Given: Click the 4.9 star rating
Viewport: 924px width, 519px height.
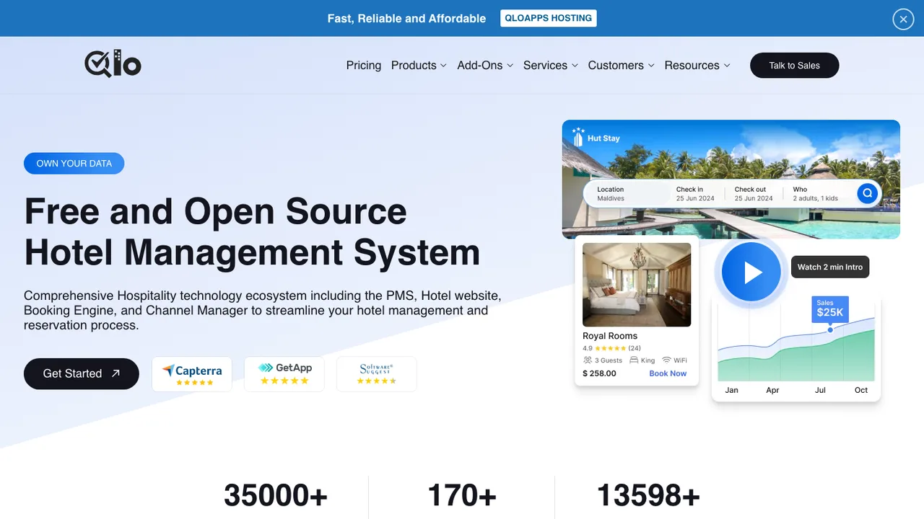Looking at the screenshot, I should pos(611,348).
